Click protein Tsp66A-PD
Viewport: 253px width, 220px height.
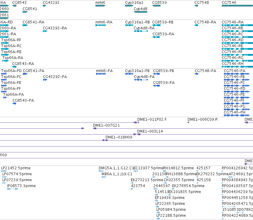coord(11,71)
